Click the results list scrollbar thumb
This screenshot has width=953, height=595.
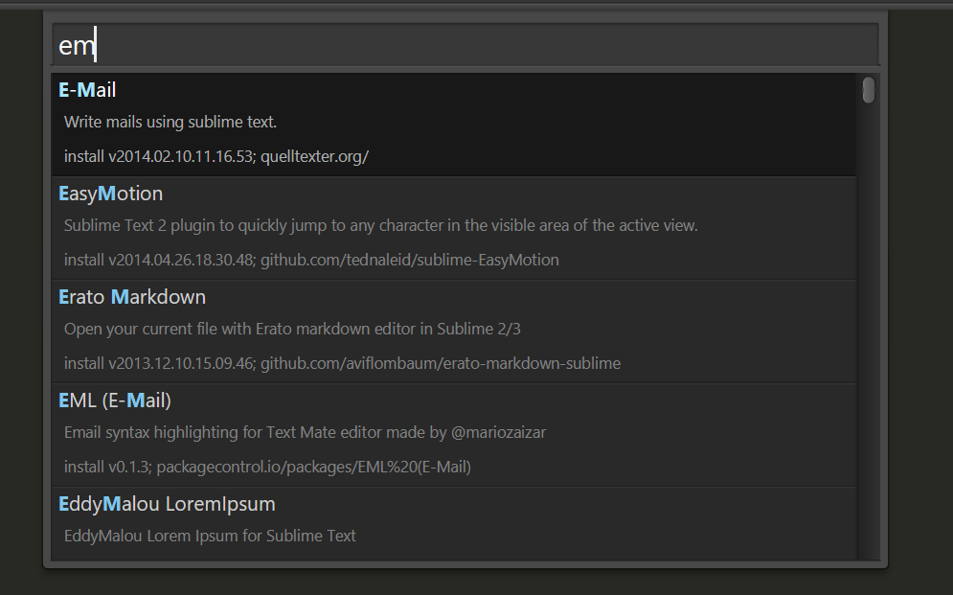[869, 90]
